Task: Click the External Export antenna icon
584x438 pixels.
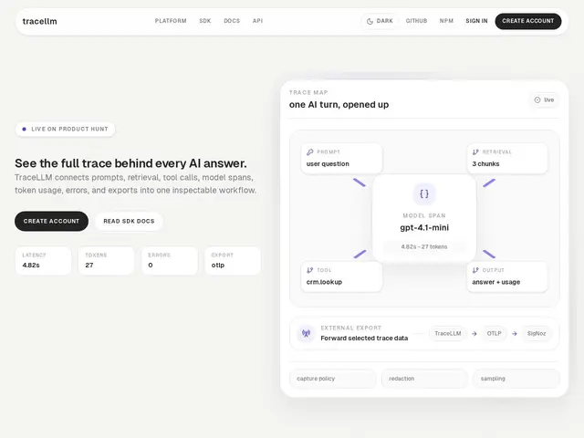Action: coord(307,333)
